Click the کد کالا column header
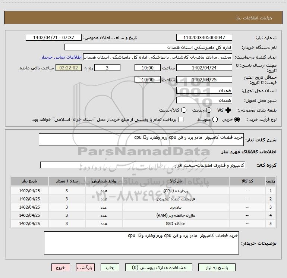The image size is (287, 278). 247,181
